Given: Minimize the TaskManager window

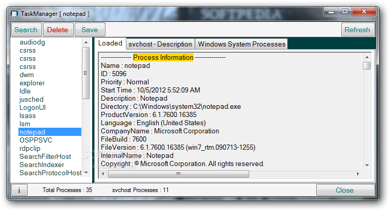Looking at the screenshot, I should [331, 12].
